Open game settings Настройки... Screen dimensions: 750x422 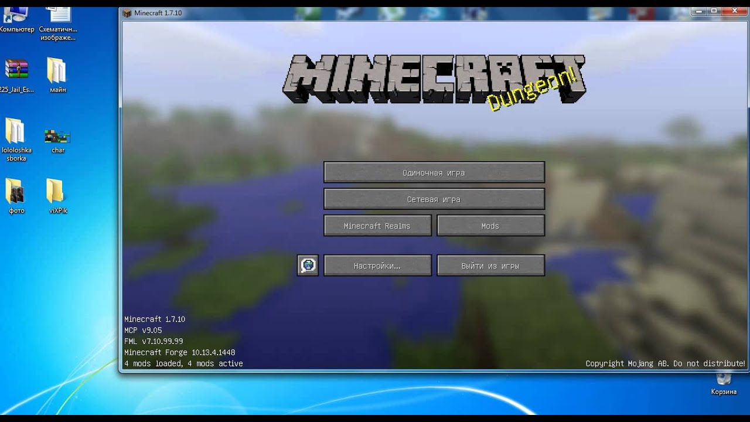point(377,266)
